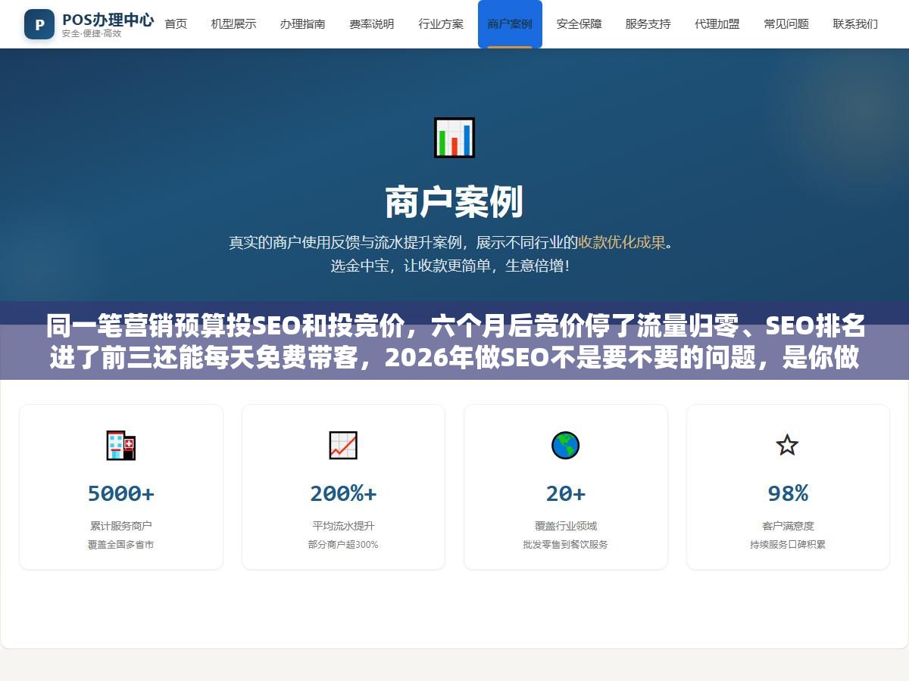Screen dimensions: 909x681
Task: Click the 选金中宝 slogan line
Action: pyautogui.click(x=450, y=266)
